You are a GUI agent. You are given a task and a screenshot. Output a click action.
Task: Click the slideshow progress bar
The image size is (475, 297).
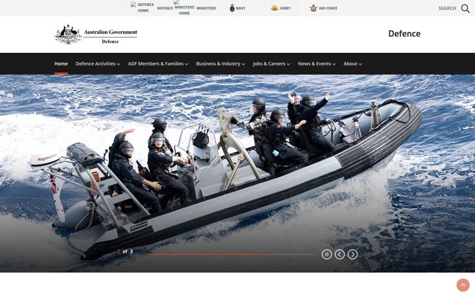click(x=230, y=254)
